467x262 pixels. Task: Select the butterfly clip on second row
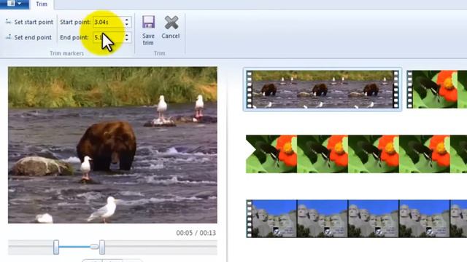tap(356, 154)
